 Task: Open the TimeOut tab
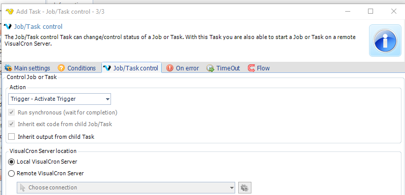click(x=224, y=68)
